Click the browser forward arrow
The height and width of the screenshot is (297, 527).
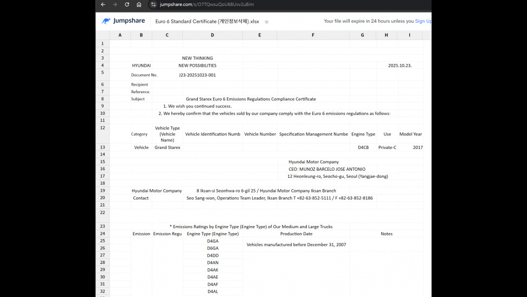115,4
